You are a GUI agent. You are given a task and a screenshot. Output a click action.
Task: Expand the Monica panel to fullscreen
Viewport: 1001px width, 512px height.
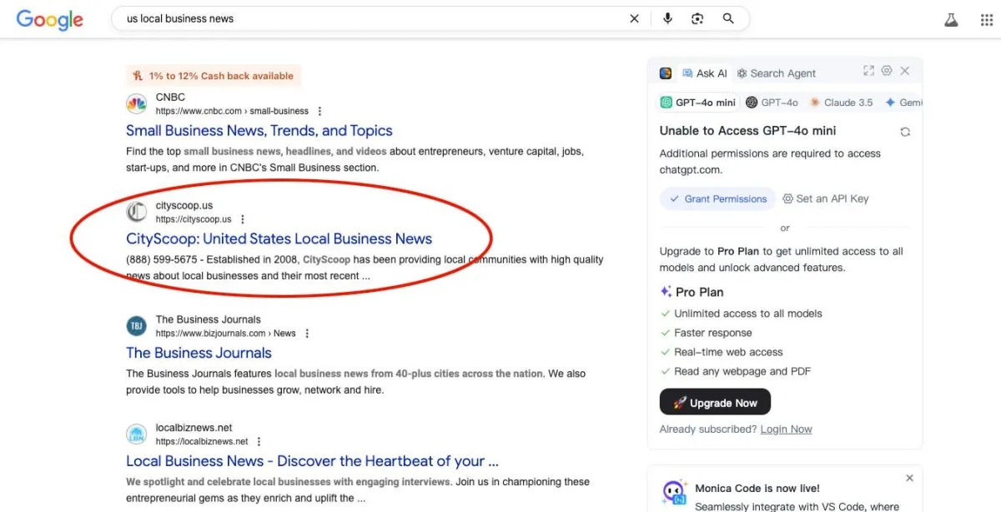click(x=868, y=72)
